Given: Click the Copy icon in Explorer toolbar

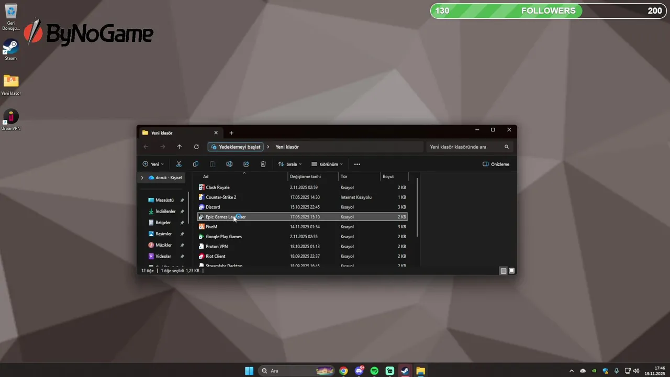Looking at the screenshot, I should pos(195,164).
